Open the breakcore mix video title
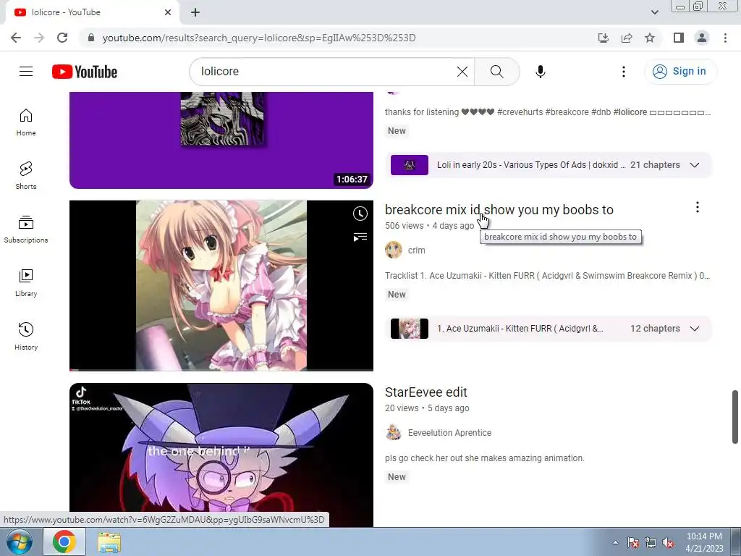This screenshot has height=556, width=741. coord(499,209)
